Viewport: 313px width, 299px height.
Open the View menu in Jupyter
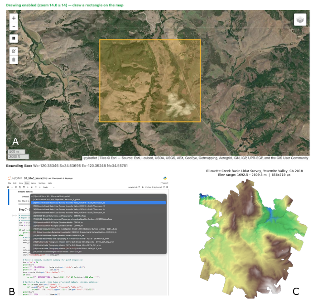click(x=21, y=183)
